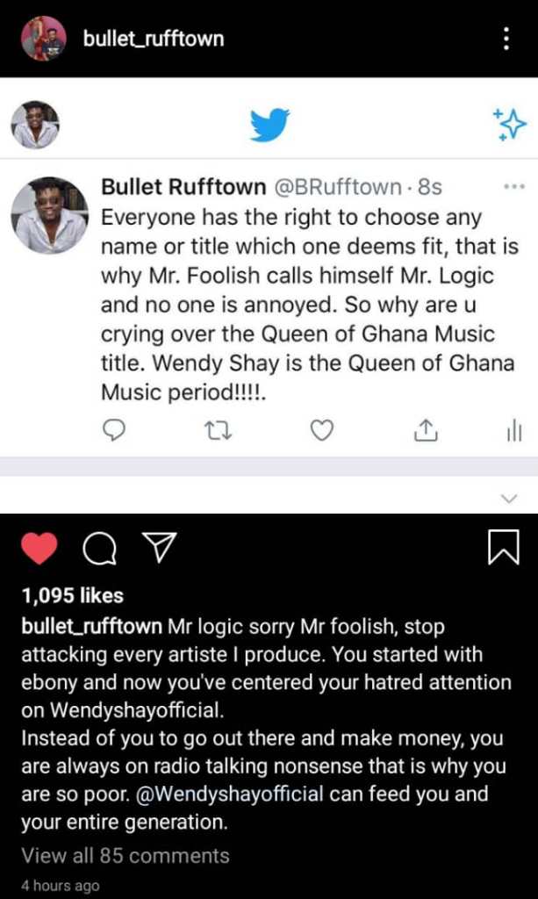Tap the sparkle latest-tweets icon
This screenshot has height=899, width=538.
[x=509, y=126]
